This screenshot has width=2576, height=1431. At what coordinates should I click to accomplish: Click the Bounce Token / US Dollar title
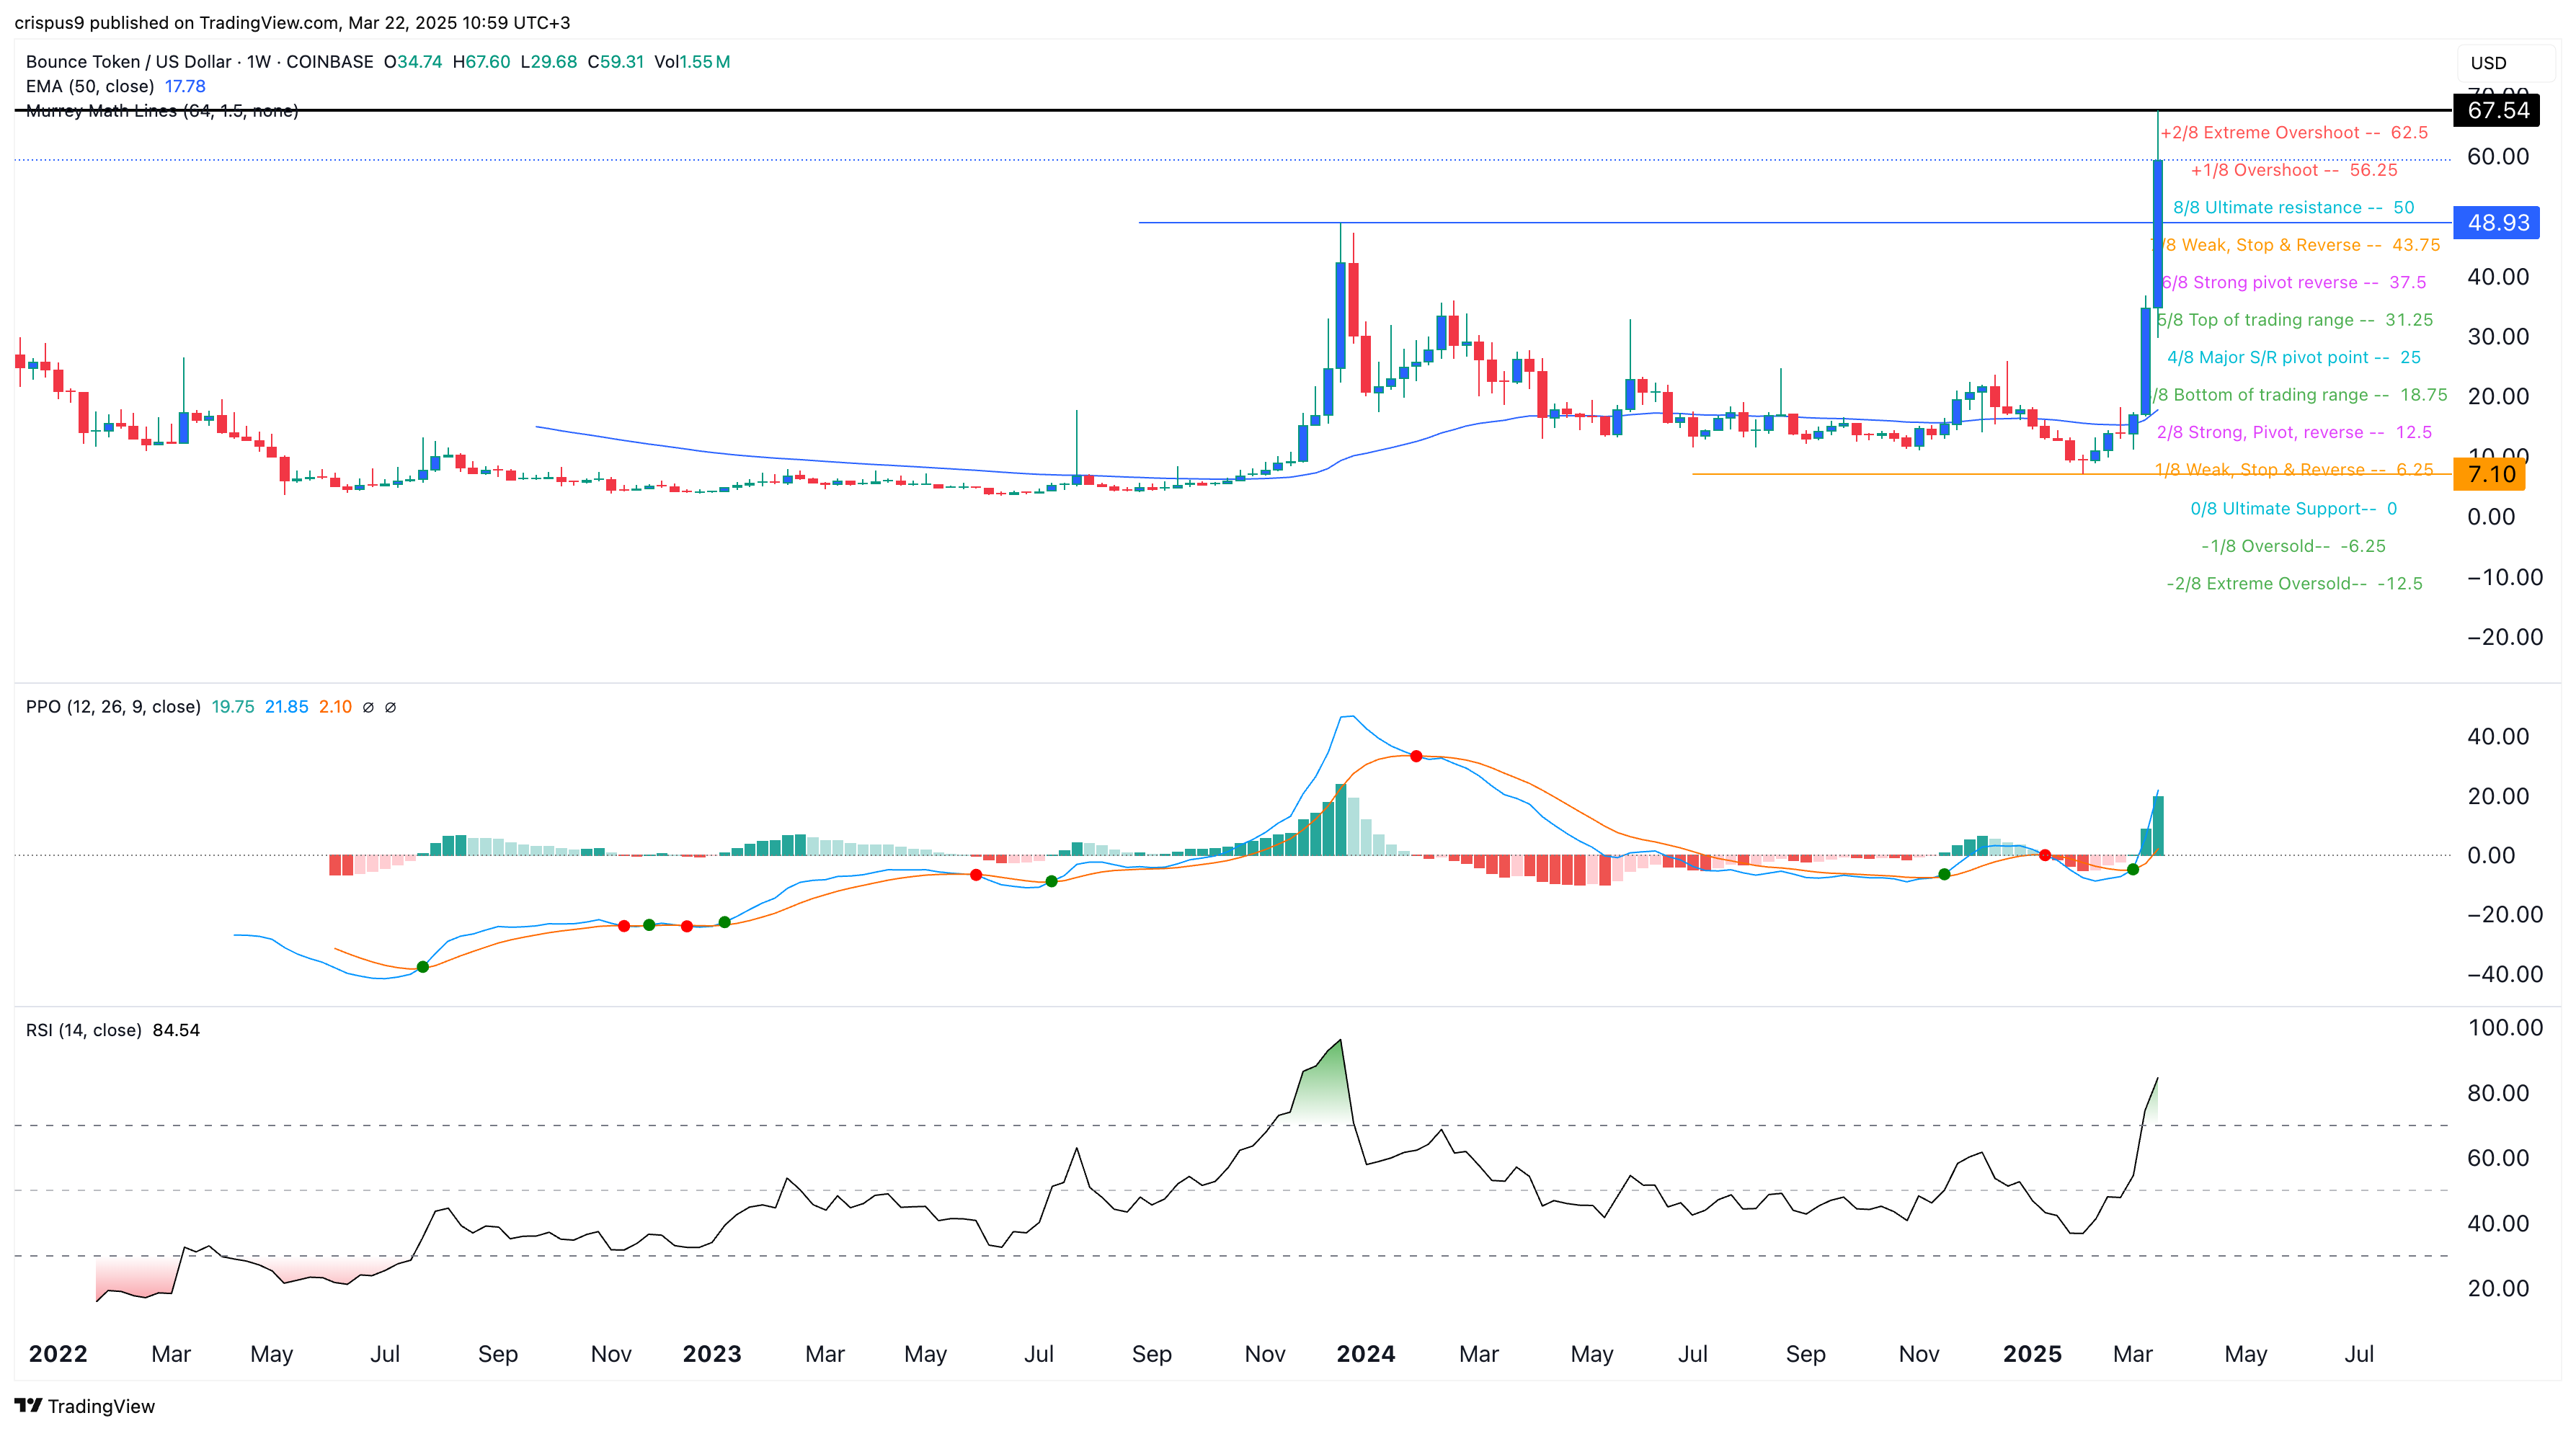coord(128,62)
